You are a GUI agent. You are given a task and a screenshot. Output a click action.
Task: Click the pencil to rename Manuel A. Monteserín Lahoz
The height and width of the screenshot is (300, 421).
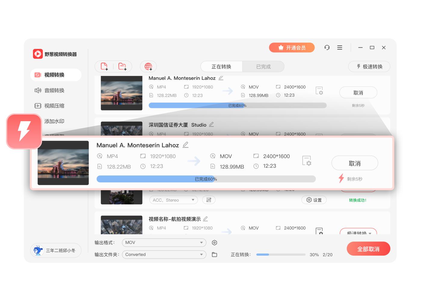tap(186, 145)
